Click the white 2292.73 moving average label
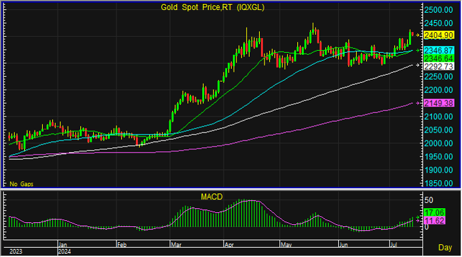The height and width of the screenshot is (257, 462). tap(439, 66)
